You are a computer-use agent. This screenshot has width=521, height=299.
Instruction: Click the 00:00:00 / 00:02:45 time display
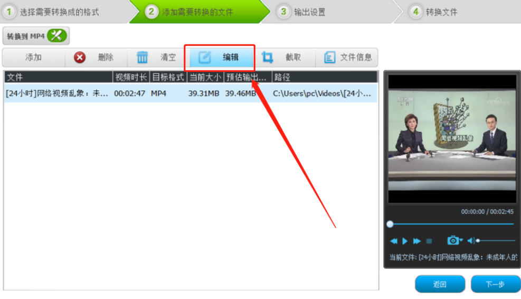pos(487,211)
